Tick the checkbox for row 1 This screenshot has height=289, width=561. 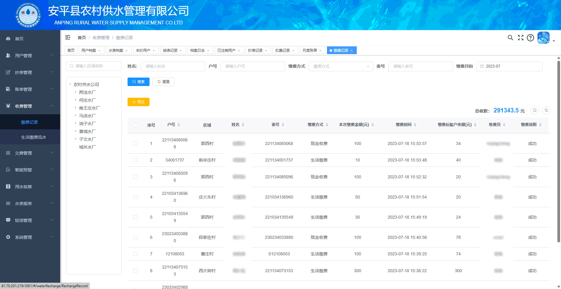136,143
